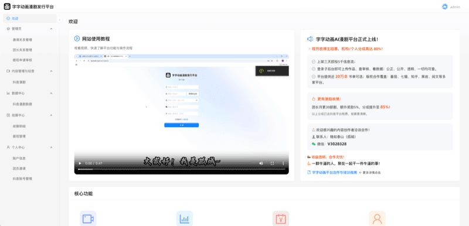Click the 0:00 / 5:47 time display
The image size is (469, 226).
(x=94, y=163)
